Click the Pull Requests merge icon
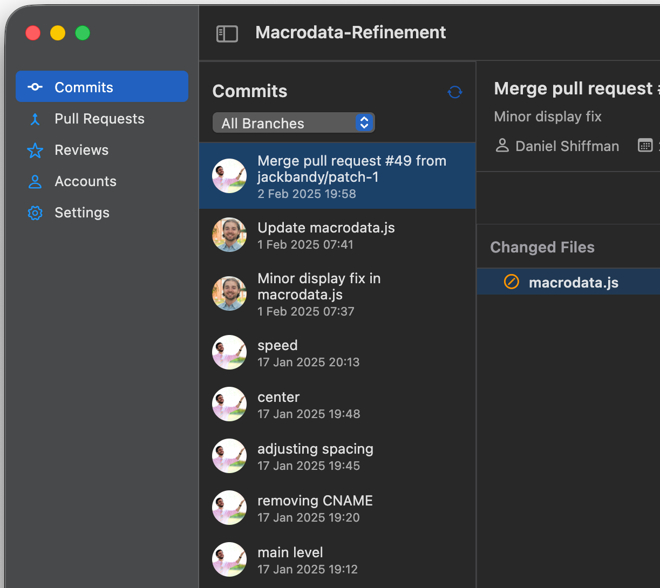660x588 pixels. [x=35, y=118]
